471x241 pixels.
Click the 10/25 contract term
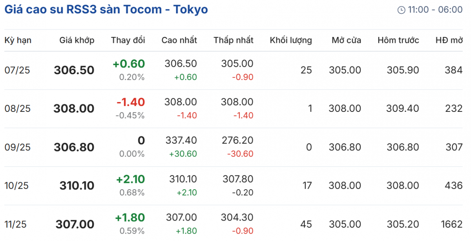17,186
